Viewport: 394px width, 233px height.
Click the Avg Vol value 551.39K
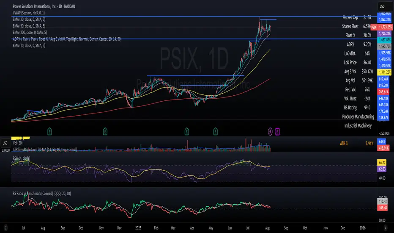367,80
